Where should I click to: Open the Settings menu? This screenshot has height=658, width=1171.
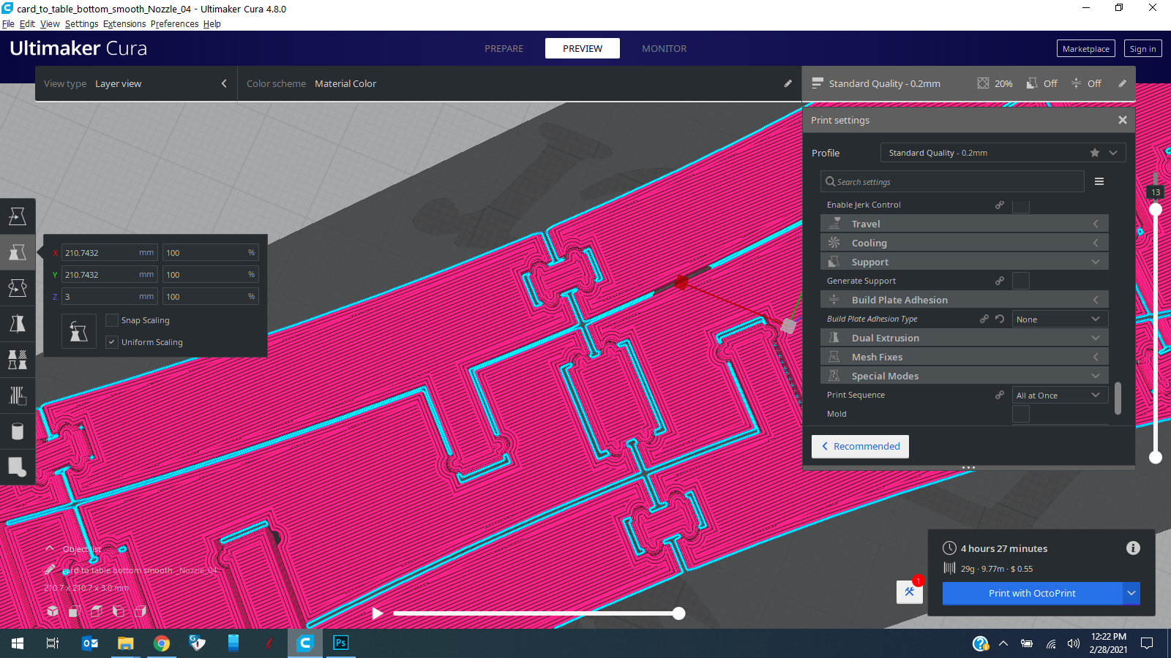tap(81, 23)
